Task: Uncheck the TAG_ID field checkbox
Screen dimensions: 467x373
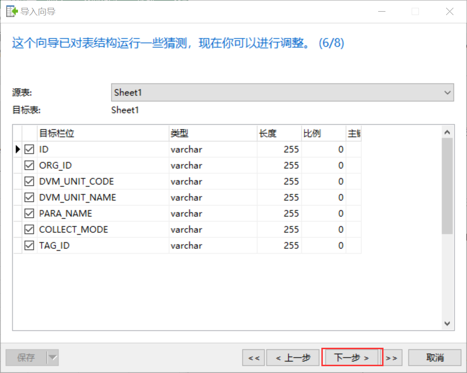Action: (29, 245)
